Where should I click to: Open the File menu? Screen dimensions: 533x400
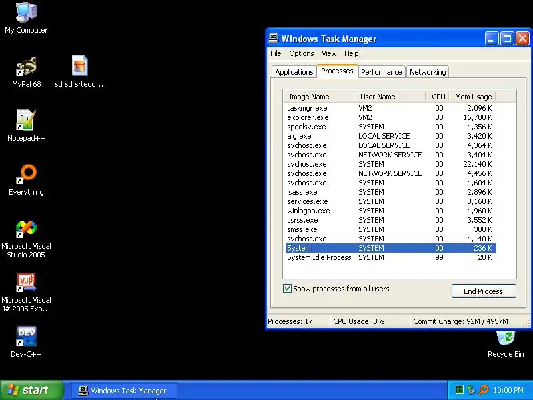tap(276, 53)
